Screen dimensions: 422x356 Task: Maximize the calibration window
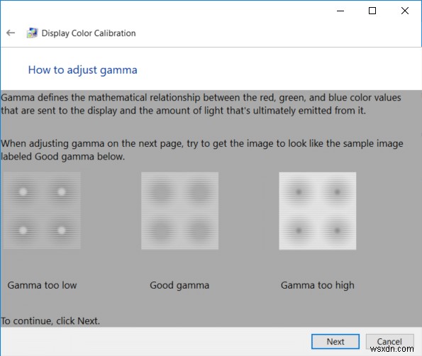[372, 11]
